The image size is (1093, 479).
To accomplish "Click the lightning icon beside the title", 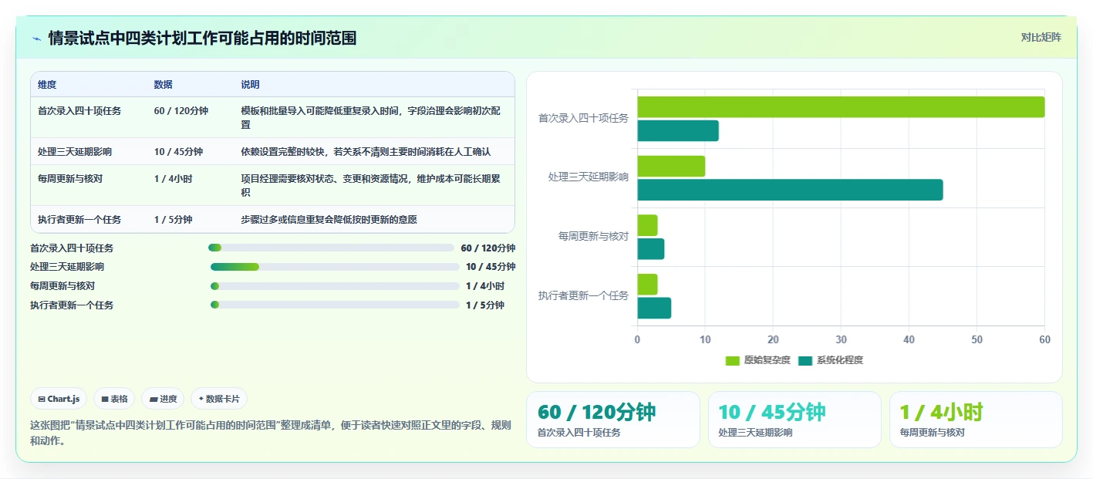I will 36,39.
